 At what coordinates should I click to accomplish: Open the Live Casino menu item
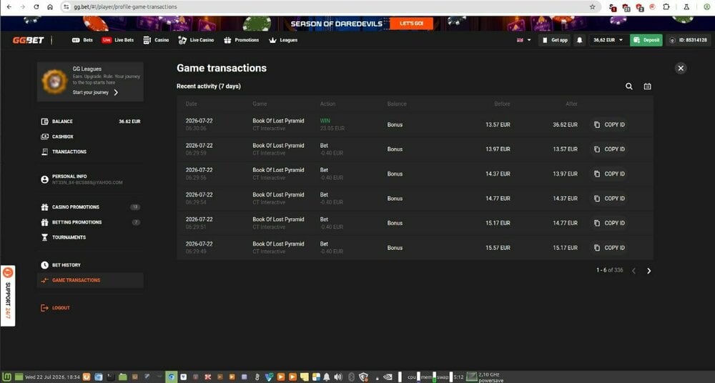[x=196, y=40]
